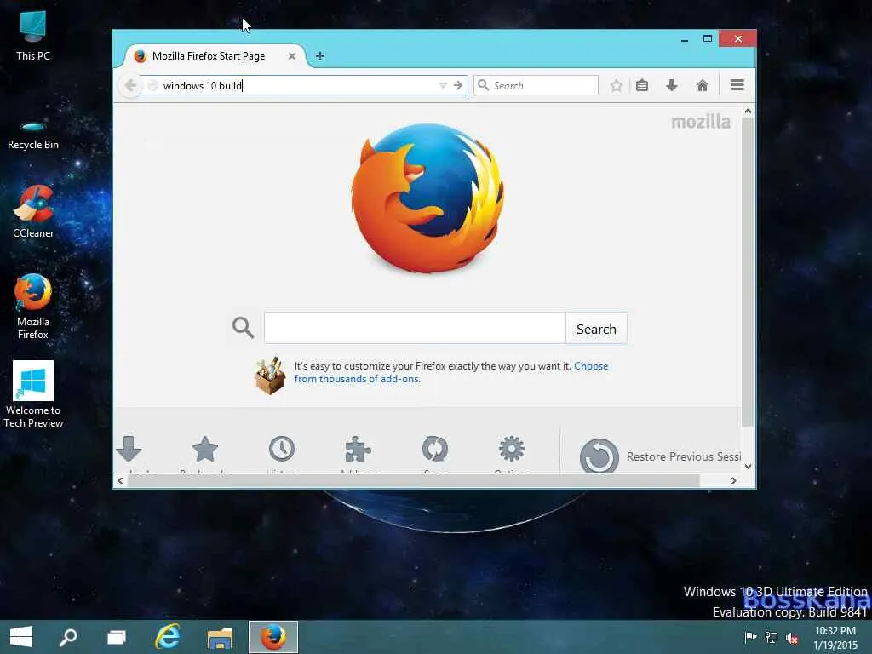Click the Search button on start page
The height and width of the screenshot is (654, 872).
coord(596,329)
